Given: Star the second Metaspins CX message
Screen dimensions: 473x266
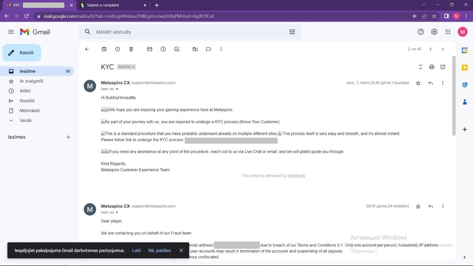Looking at the screenshot, I should [x=418, y=206].
